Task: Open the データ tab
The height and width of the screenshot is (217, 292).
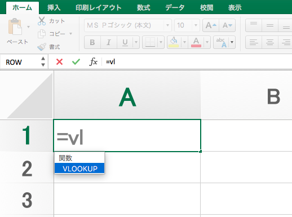Action: 175,8
